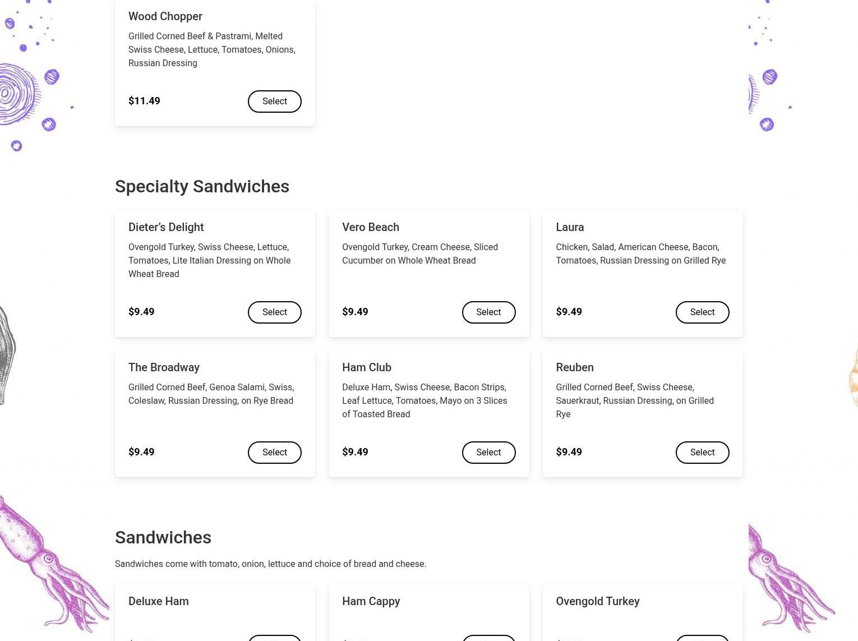
Task: Open the Wood Chopper item title
Action: [165, 16]
